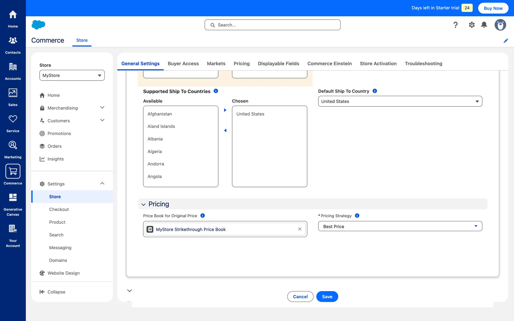The height and width of the screenshot is (321, 514).
Task: Move selected country to Chosen with right arrow
Action: (225, 110)
